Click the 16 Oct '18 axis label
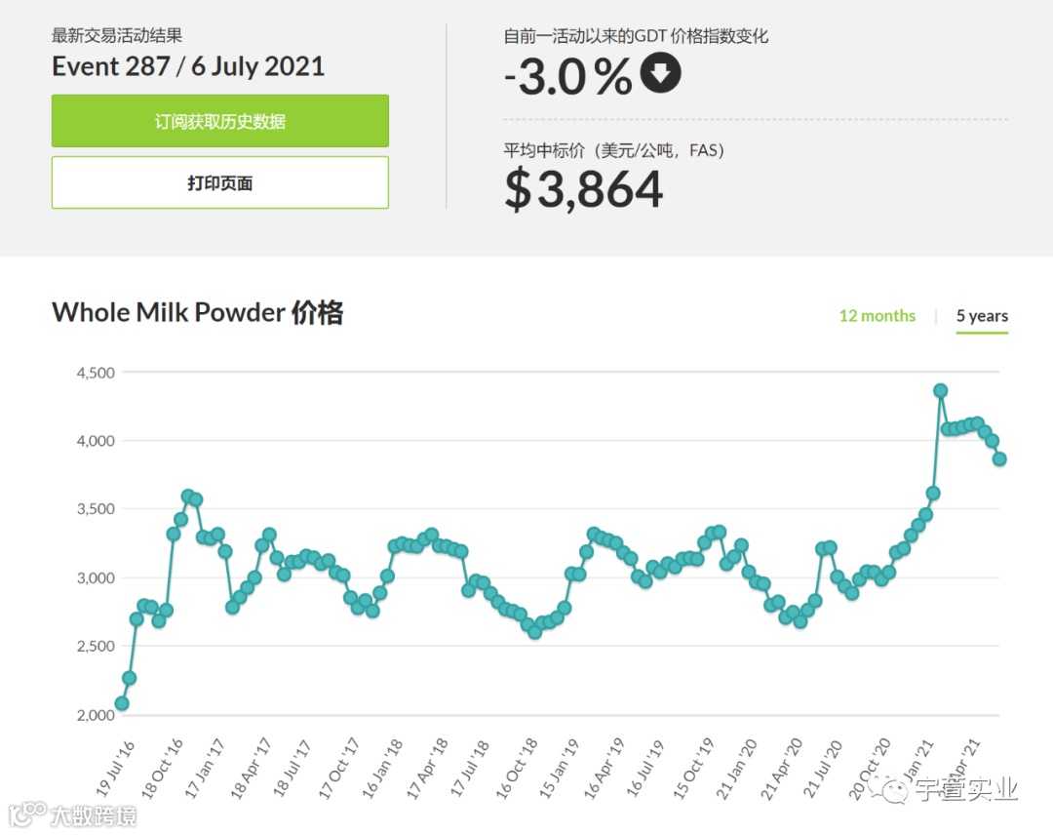Image resolution: width=1053 pixels, height=835 pixels. coord(517,768)
